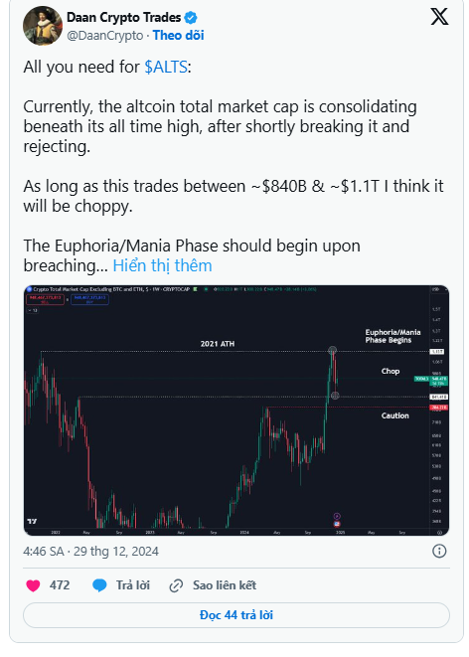Click the 472 likes count
The height and width of the screenshot is (657, 469).
60,585
